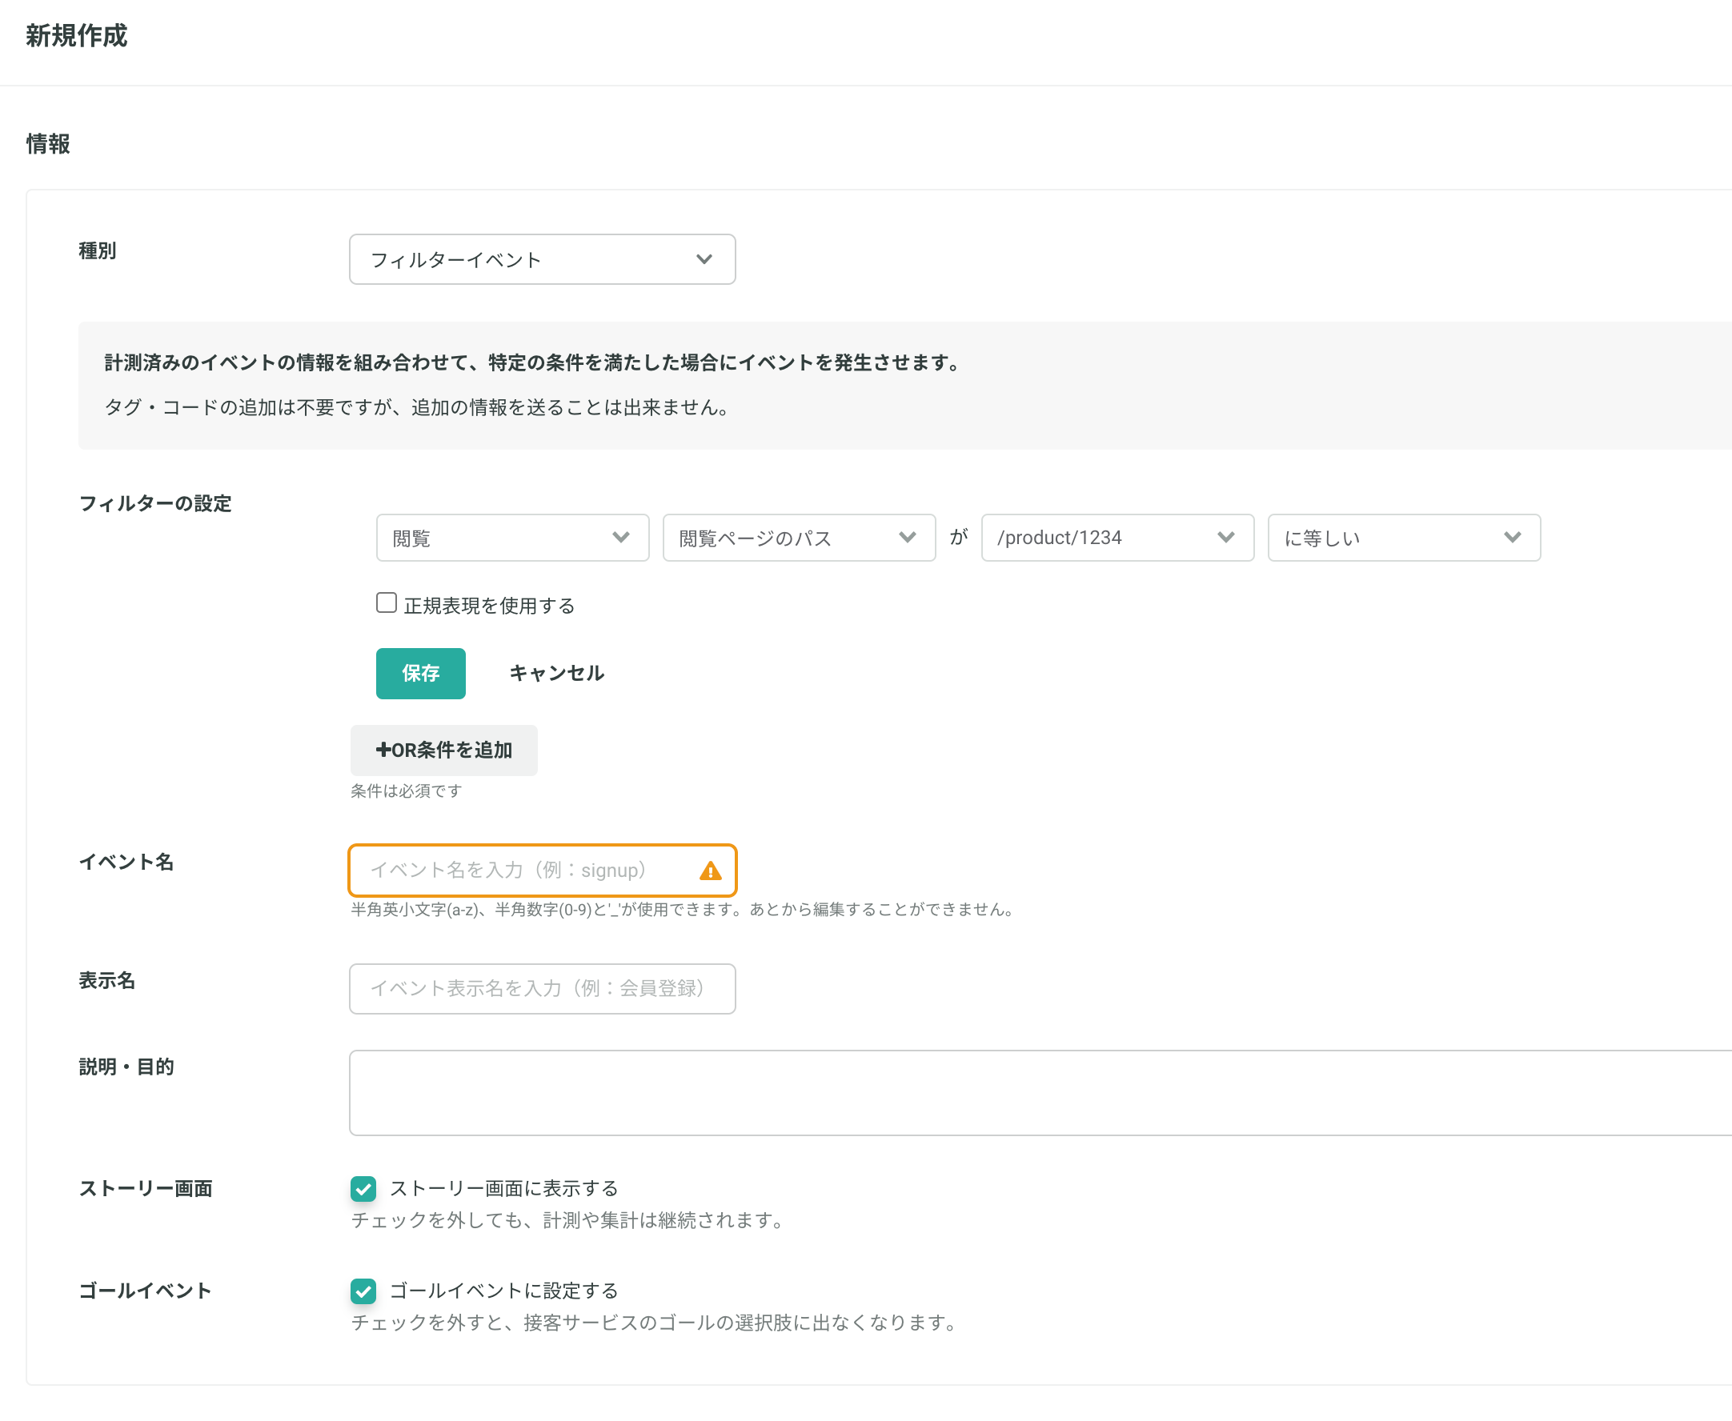Image resolution: width=1732 pixels, height=1421 pixels.
Task: Click the warning icon in イベント名 field
Action: pos(711,871)
